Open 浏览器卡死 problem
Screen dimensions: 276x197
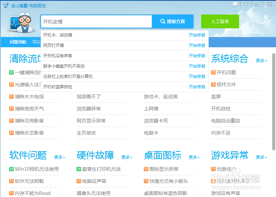click(x=156, y=121)
